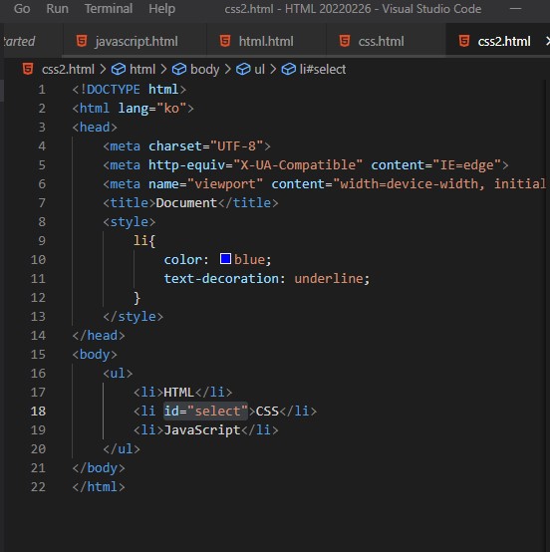Switch to the css.html tab
Screen dimensions: 550x552
click(x=386, y=41)
